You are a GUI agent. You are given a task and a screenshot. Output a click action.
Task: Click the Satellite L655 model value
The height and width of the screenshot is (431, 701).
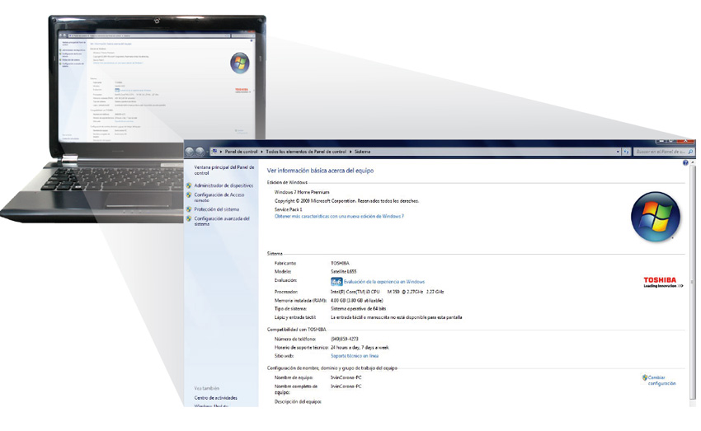pyautogui.click(x=343, y=272)
